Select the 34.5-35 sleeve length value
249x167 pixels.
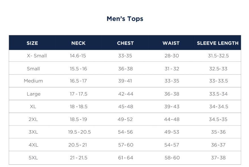tap(218, 119)
